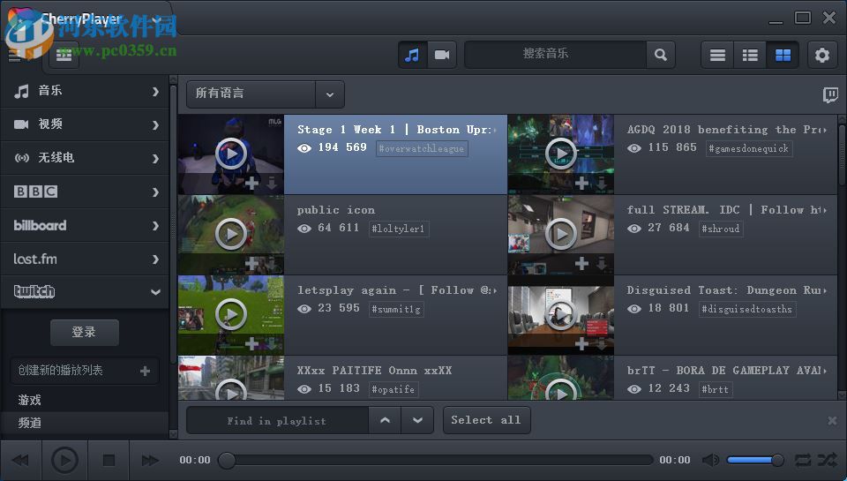Screen dimensions: 847x481
Task: Open the 频道 category
Action: (x=29, y=423)
